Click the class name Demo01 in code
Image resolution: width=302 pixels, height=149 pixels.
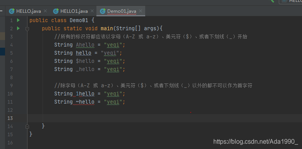click(79, 20)
